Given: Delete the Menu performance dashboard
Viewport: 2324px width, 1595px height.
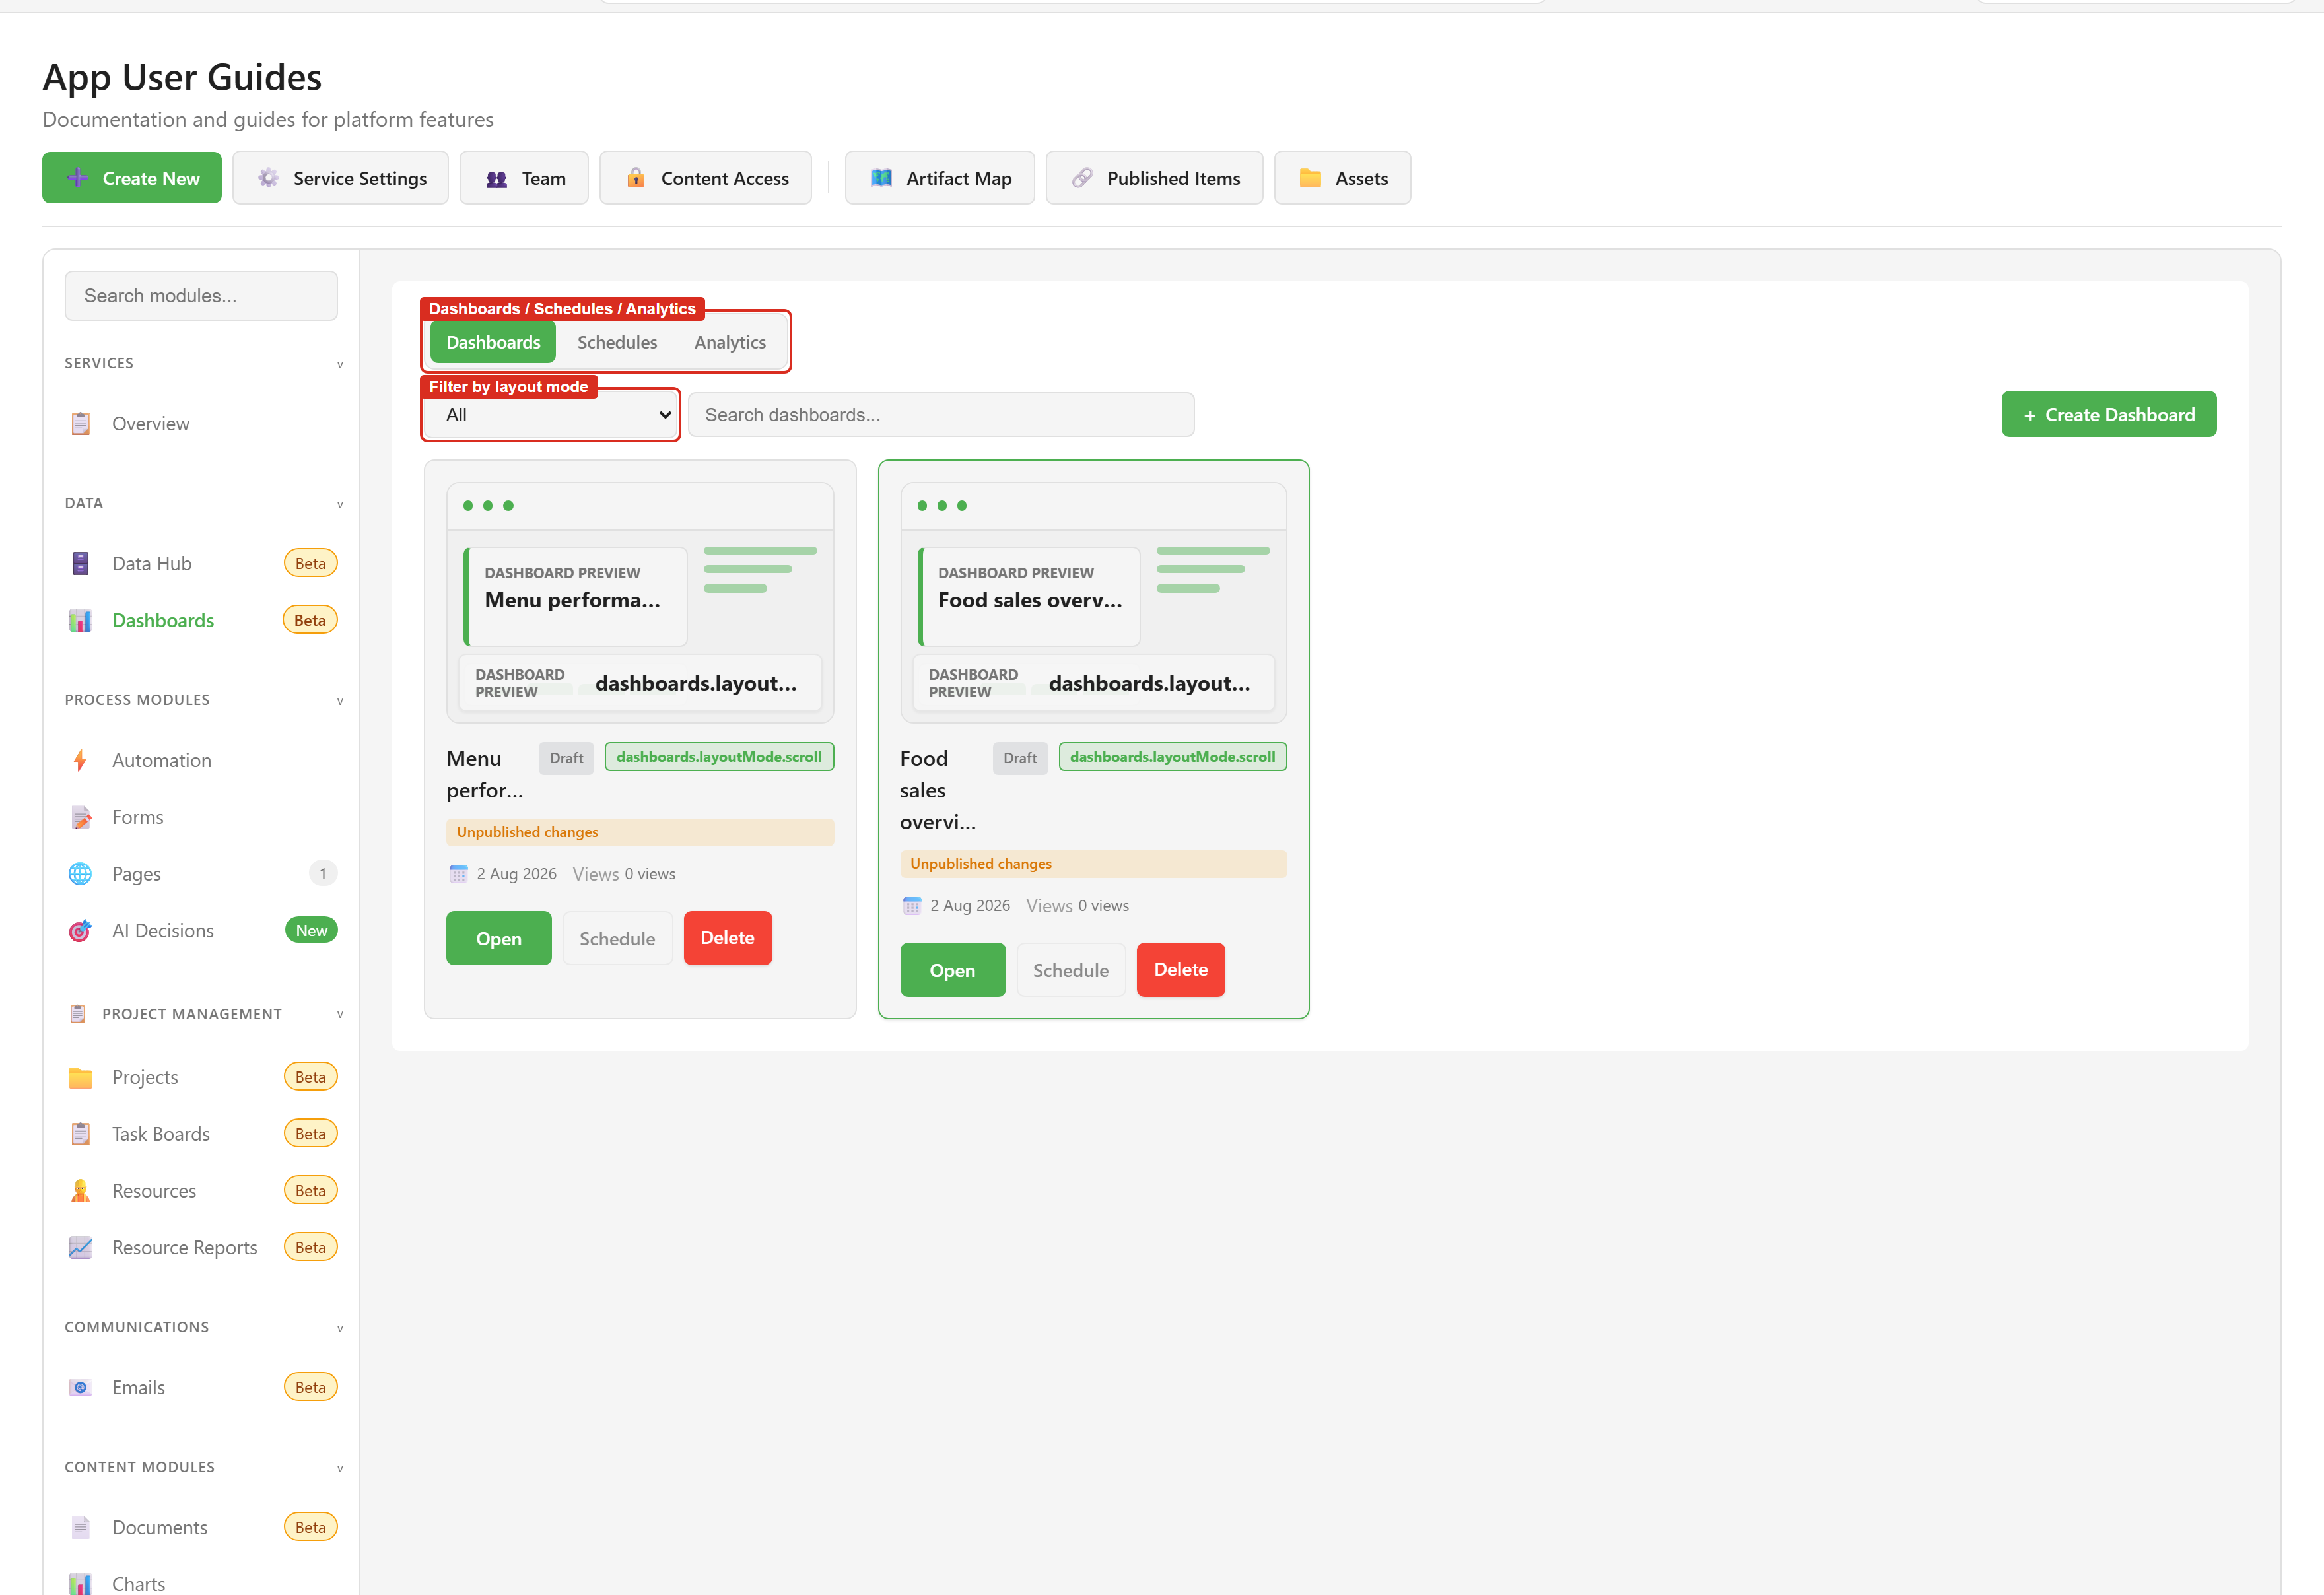Looking at the screenshot, I should [x=727, y=938].
